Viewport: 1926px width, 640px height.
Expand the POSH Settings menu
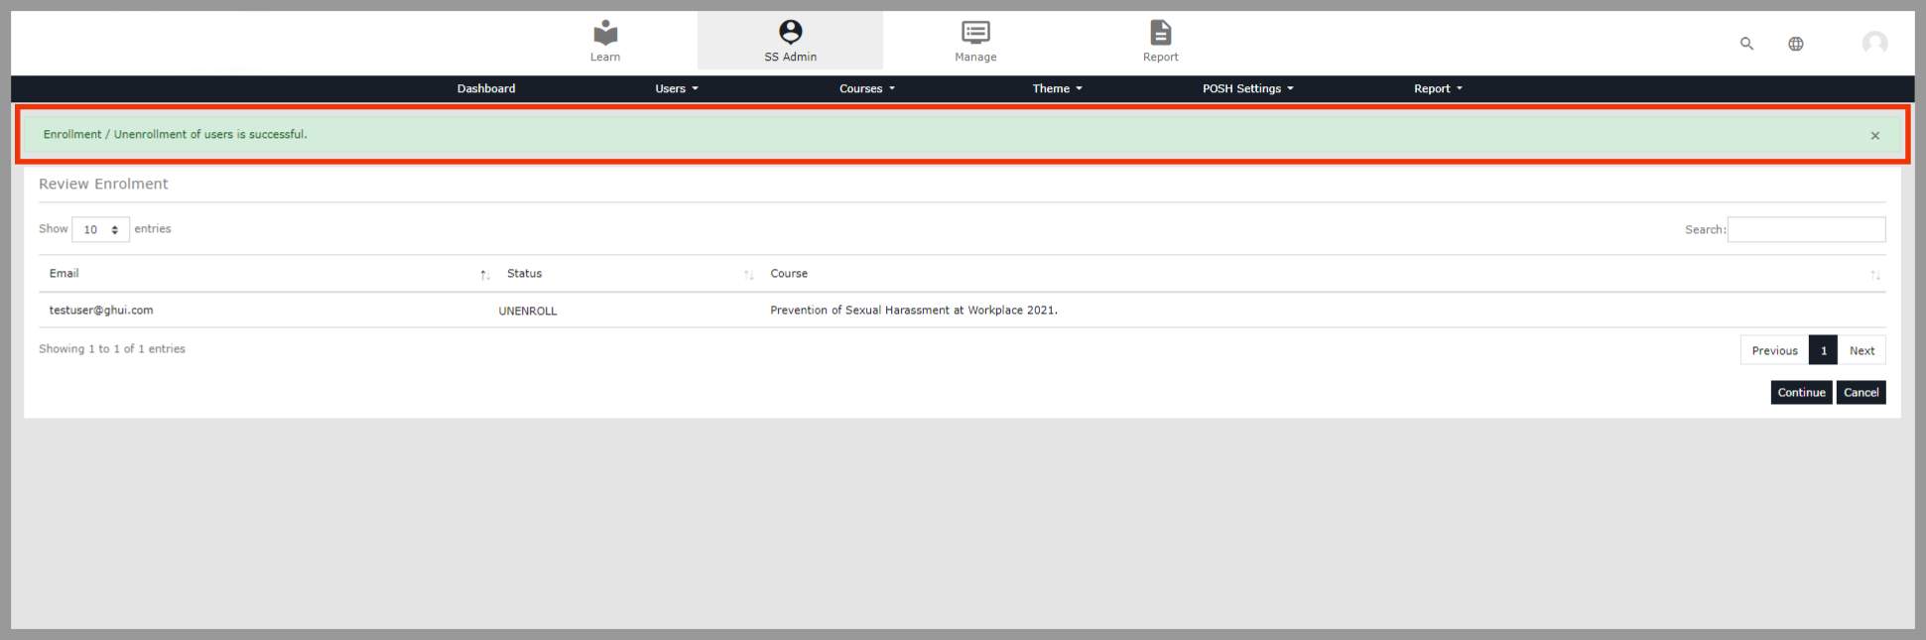coord(1247,89)
